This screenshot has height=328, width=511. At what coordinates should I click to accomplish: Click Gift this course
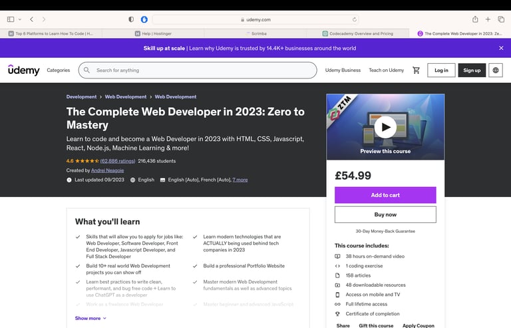pyautogui.click(x=376, y=325)
